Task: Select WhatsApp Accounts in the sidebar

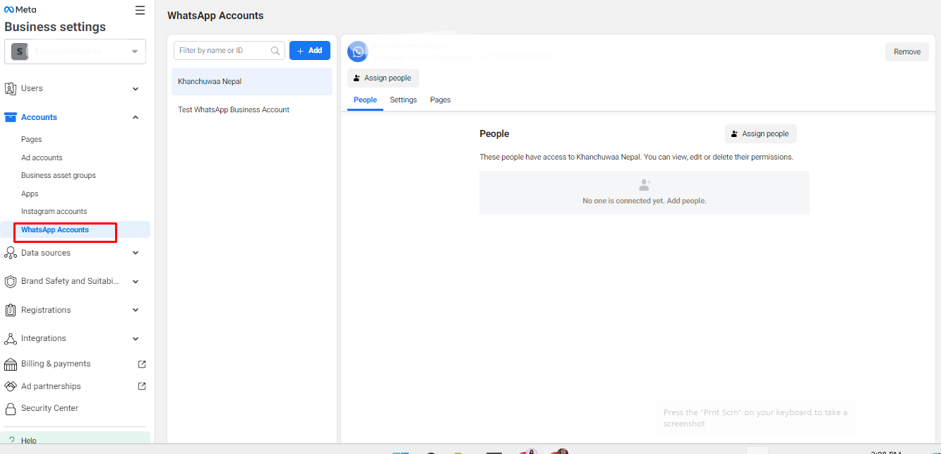Action: (55, 229)
